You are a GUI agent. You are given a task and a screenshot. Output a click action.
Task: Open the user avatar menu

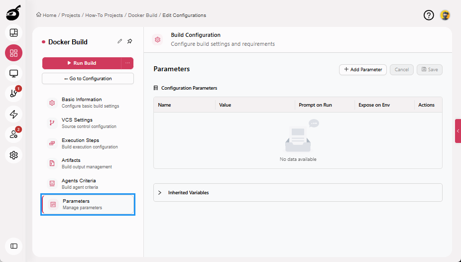[x=445, y=15]
